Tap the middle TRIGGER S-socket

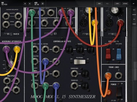(80, 49)
